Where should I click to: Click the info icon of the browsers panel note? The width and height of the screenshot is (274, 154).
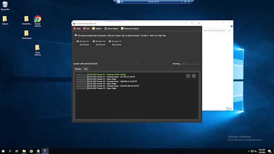point(76,35)
